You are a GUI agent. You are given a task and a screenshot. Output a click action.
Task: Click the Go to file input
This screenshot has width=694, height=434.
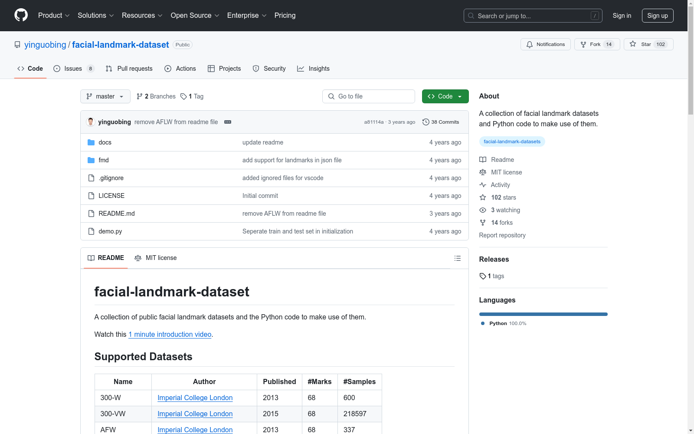click(369, 96)
